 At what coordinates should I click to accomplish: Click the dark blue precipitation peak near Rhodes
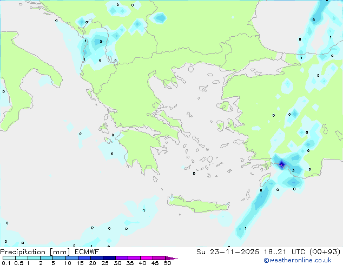281,164
